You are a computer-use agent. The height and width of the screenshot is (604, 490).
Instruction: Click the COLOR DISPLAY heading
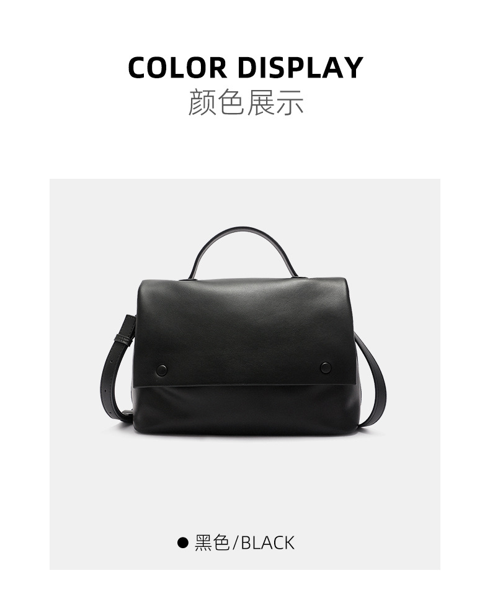245,68
